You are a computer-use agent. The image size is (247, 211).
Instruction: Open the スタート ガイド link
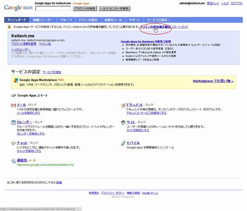click(179, 27)
